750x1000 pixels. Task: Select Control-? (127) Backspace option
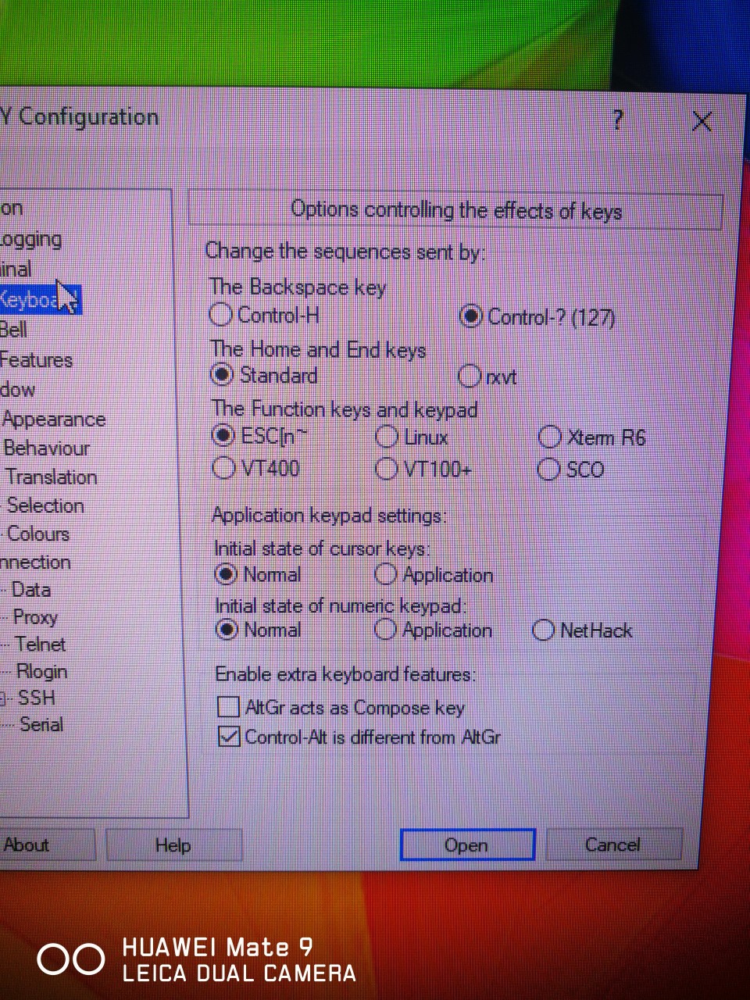[470, 316]
